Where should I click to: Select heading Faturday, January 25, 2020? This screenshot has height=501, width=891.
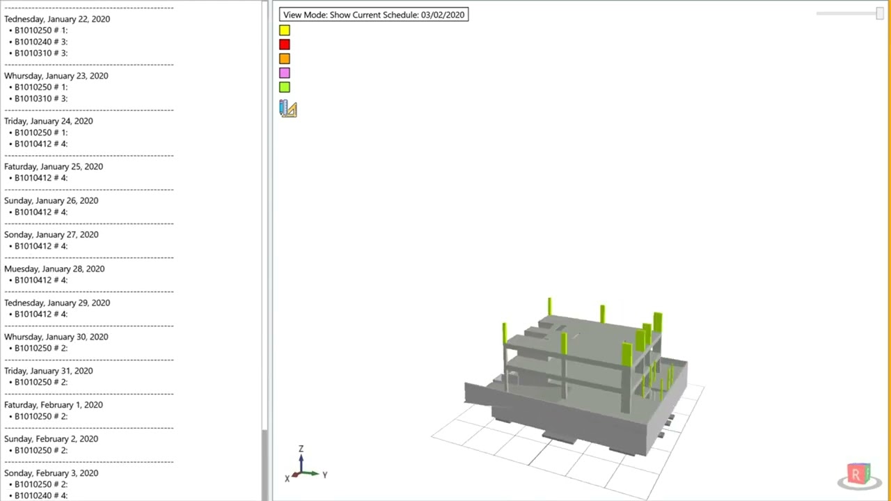click(x=54, y=167)
